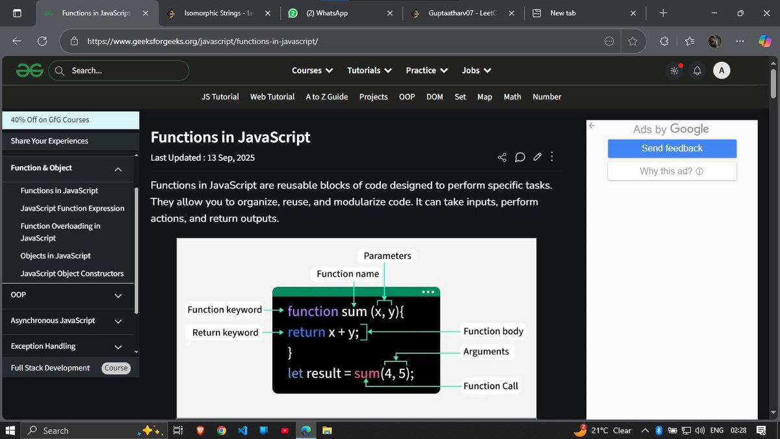Click the favorites star in the address bar
The height and width of the screenshot is (439, 780).
coord(632,40)
